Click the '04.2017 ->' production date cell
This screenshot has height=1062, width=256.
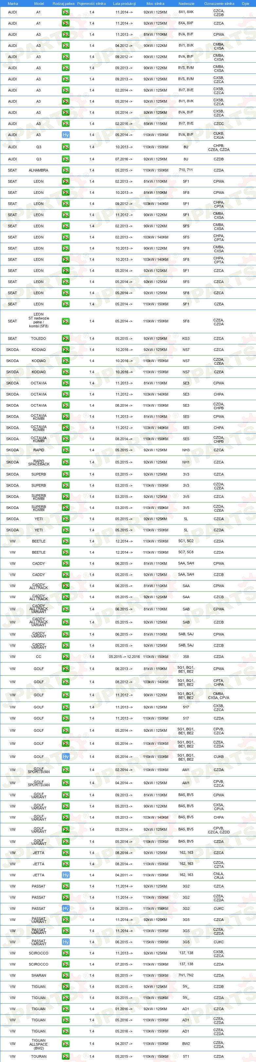[124, 1043]
